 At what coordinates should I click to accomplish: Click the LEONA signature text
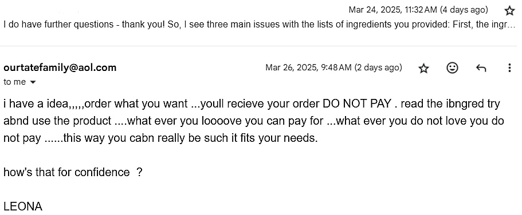coord(23,206)
